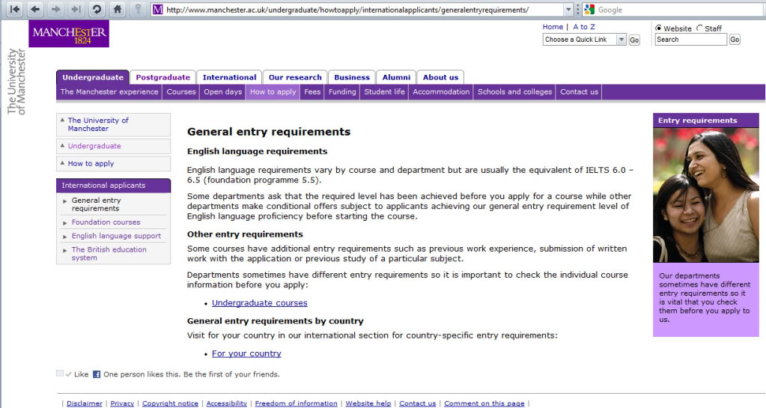Click the A to Z link
Image resolution: width=766 pixels, height=408 pixels.
584,27
